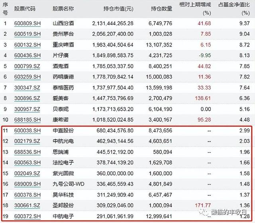
Task: Click holding quantity 12,999,641
Action: pos(159,216)
